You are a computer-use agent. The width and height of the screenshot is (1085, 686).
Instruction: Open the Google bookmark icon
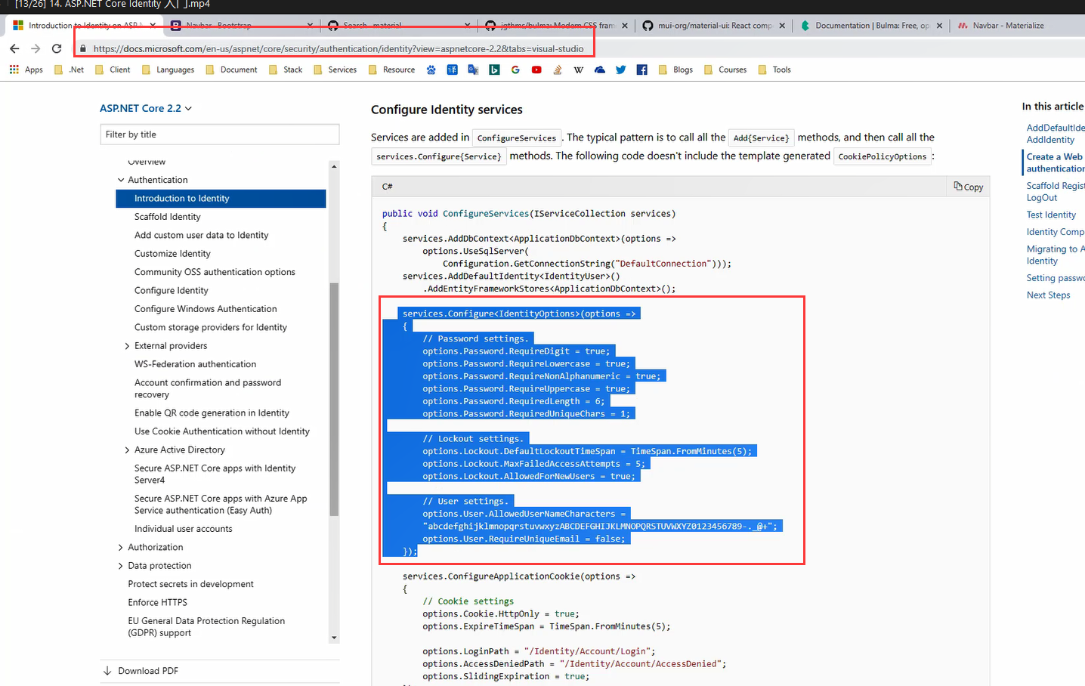(515, 70)
